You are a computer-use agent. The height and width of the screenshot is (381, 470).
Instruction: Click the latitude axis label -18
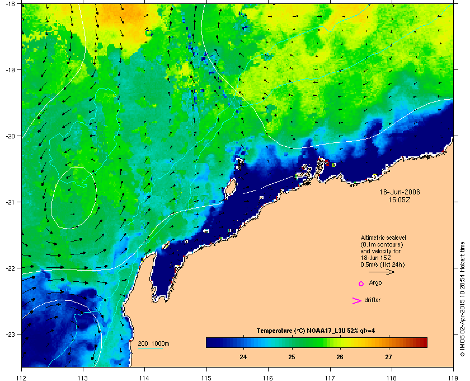coord(10,3)
